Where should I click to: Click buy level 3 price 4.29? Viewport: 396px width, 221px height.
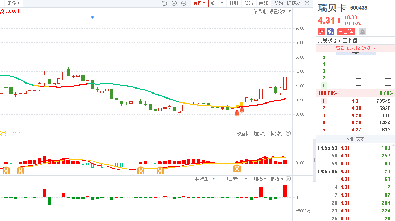(356, 115)
